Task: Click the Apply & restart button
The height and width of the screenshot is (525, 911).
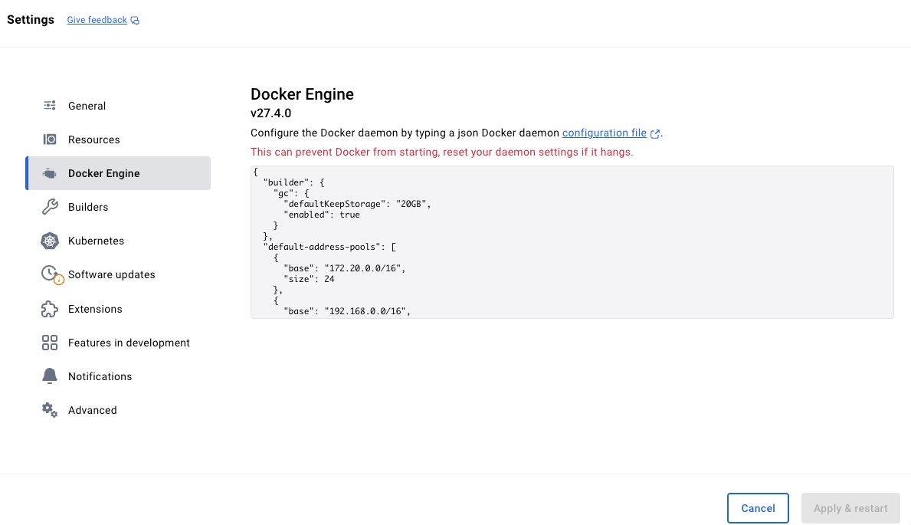Action: click(850, 508)
